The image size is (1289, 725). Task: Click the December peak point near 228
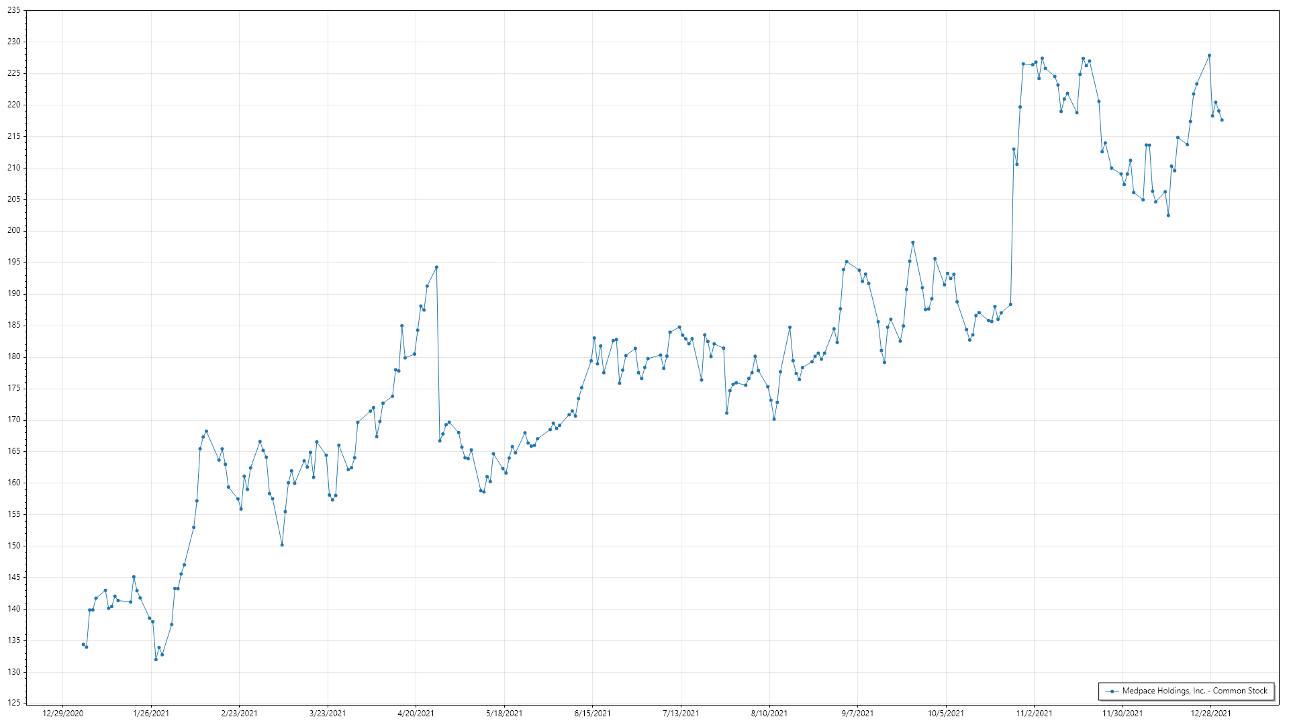[x=1209, y=56]
